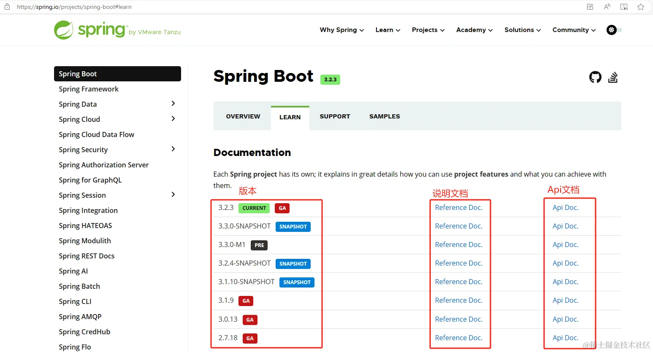653x352 pixels.
Task: Open the Spring GitHub repository icon
Action: point(595,77)
